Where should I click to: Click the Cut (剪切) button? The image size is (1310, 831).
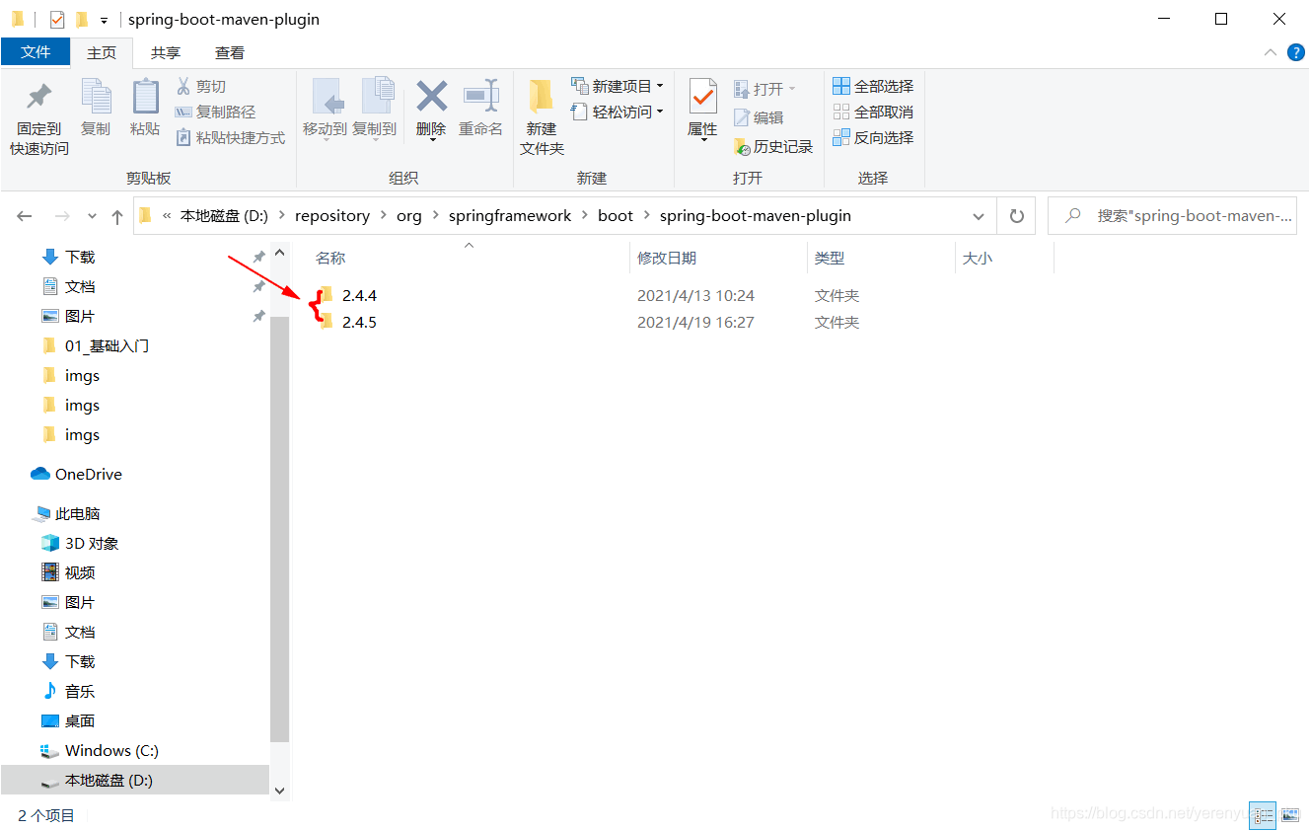pos(201,87)
